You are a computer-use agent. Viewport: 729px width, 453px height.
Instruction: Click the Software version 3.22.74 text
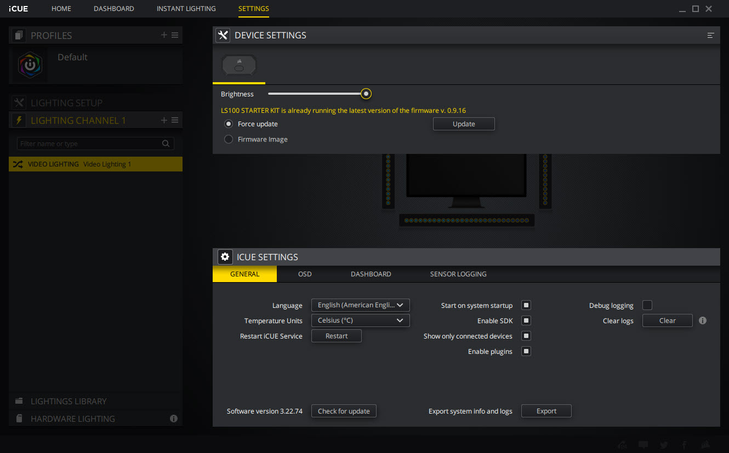tap(265, 411)
